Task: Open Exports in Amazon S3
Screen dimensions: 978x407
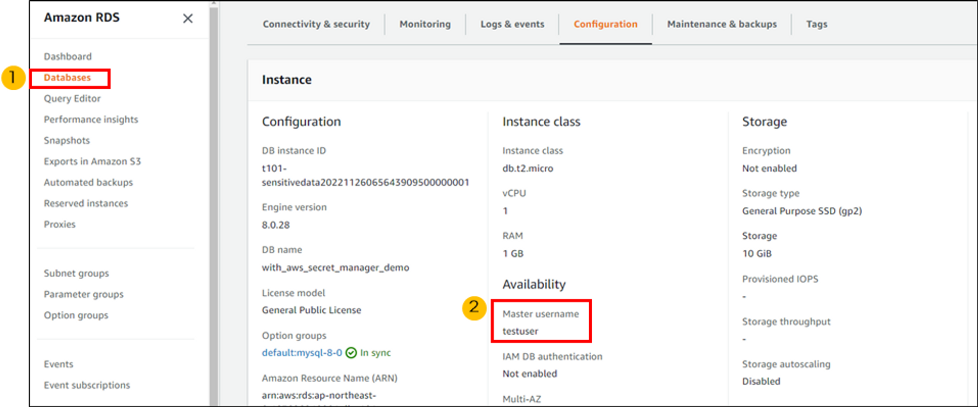Action: [x=92, y=162]
